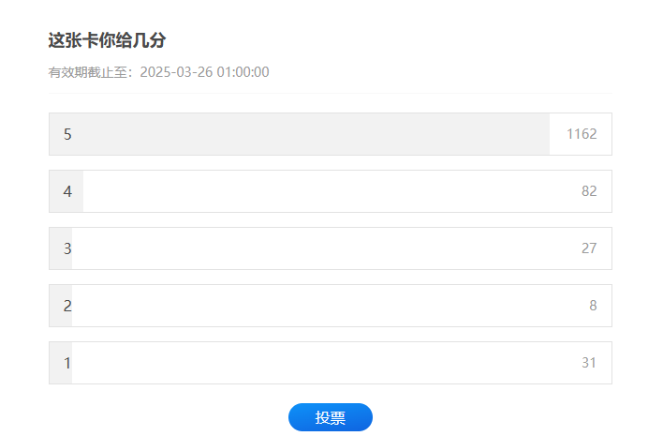Image resolution: width=663 pixels, height=436 pixels.
Task: Click the 8 vote count
Action: point(593,306)
